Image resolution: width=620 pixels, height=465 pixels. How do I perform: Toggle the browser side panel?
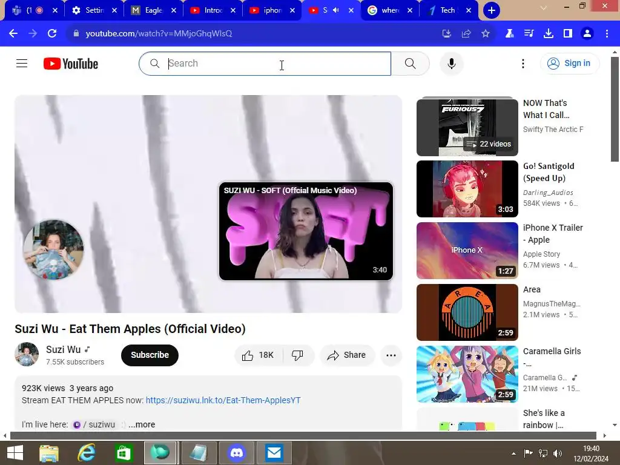(x=568, y=34)
